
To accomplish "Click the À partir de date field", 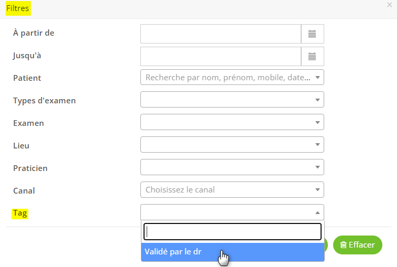I will pyautogui.click(x=220, y=34).
